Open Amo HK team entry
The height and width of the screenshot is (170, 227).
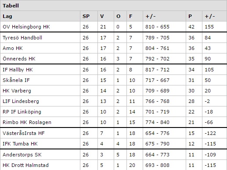click(x=13, y=48)
